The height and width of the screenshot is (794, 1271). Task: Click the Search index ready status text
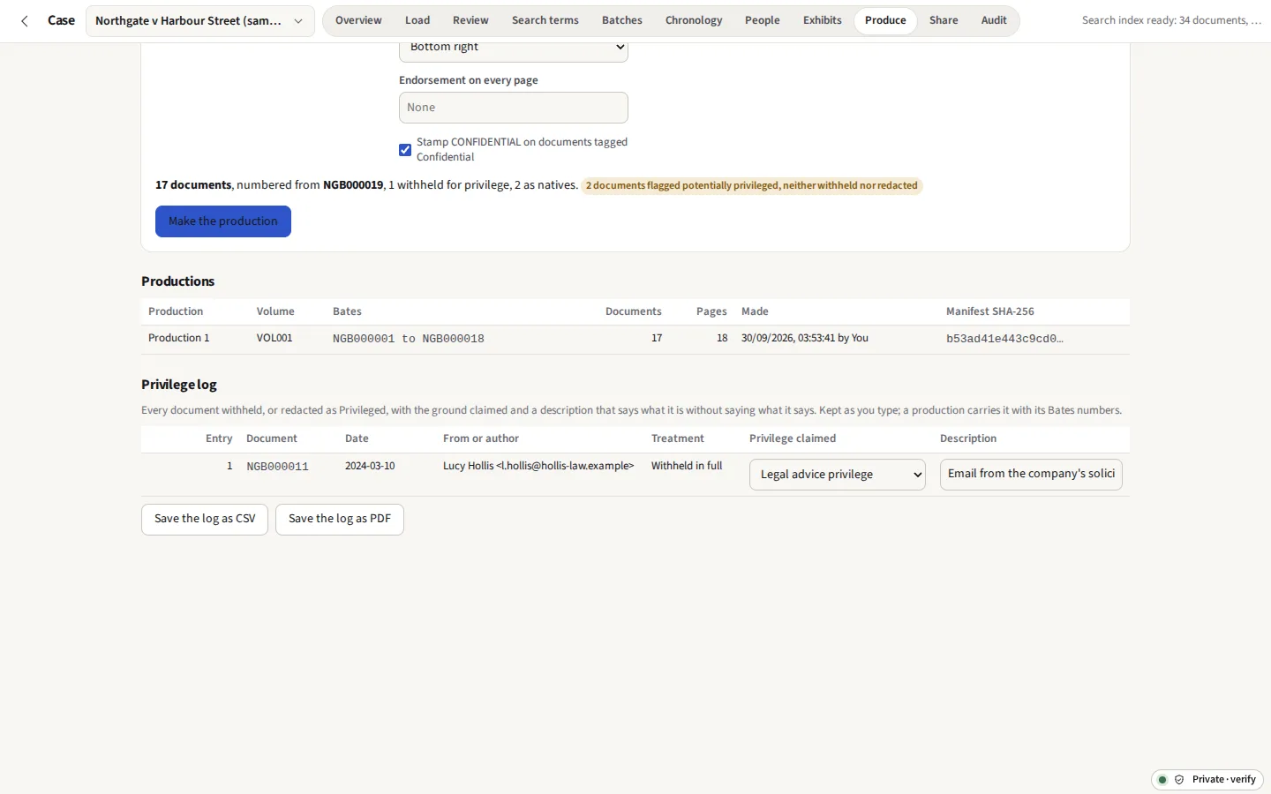pos(1172,20)
